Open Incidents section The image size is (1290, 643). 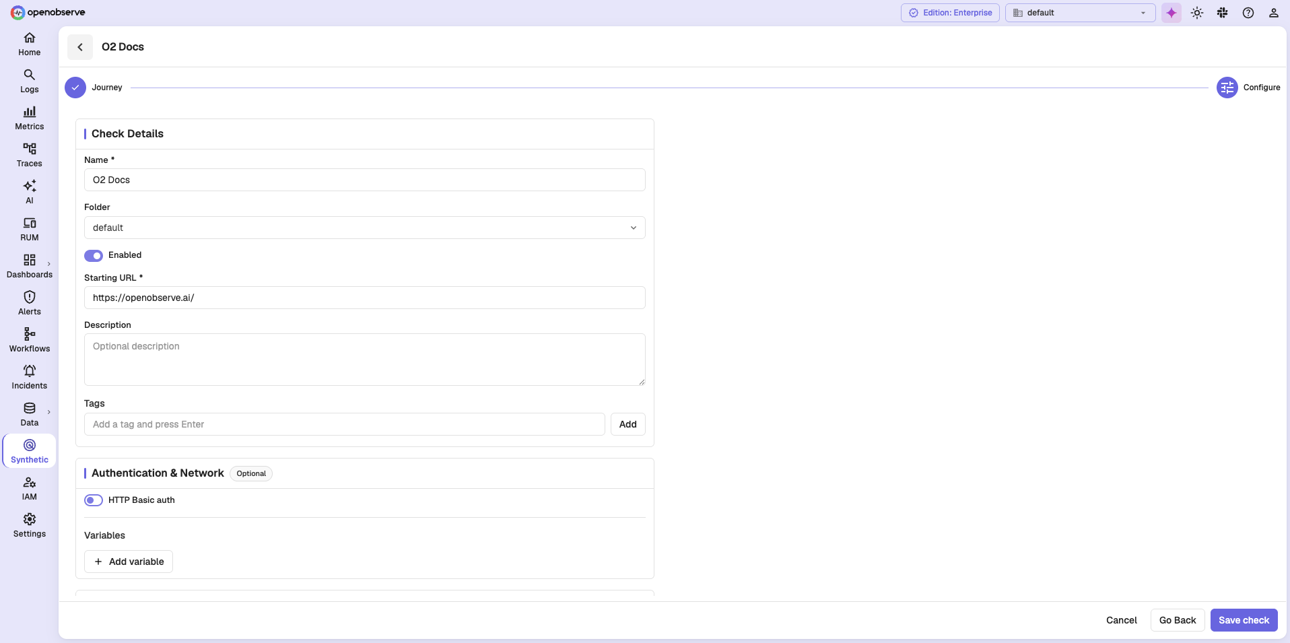[x=30, y=378]
